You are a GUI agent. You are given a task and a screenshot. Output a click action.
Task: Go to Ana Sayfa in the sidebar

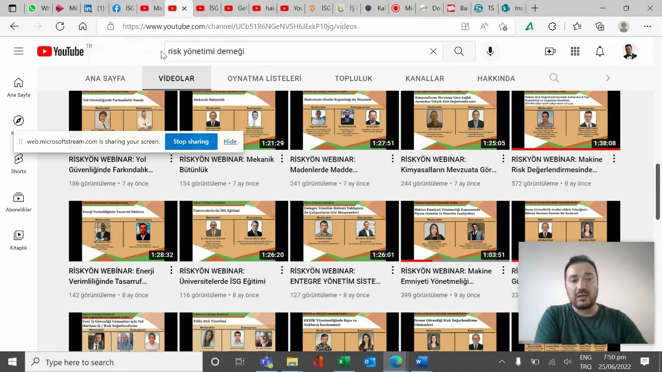click(19, 87)
